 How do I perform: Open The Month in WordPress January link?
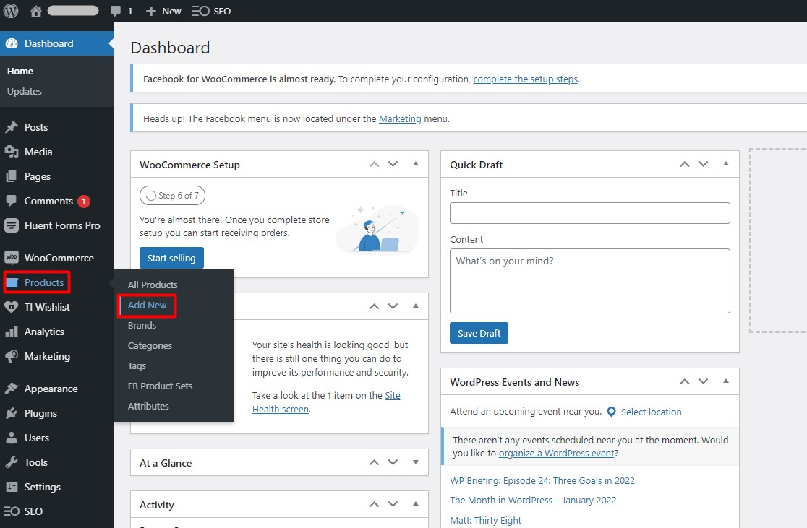tap(533, 501)
